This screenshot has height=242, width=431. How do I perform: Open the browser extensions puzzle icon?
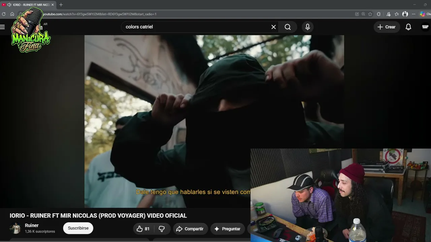tap(379, 14)
